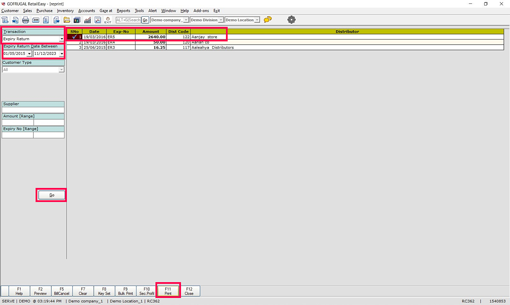Click the Supplier input field

pyautogui.click(x=33, y=110)
